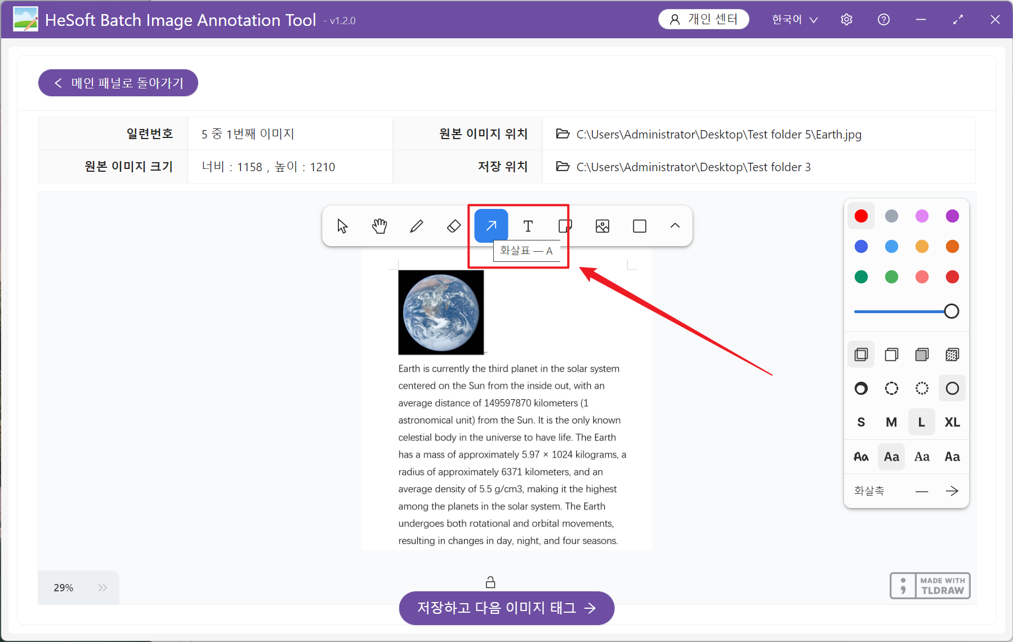Screen dimensions: 1013x642
Task: Open the language dropdown
Action: tap(795, 20)
